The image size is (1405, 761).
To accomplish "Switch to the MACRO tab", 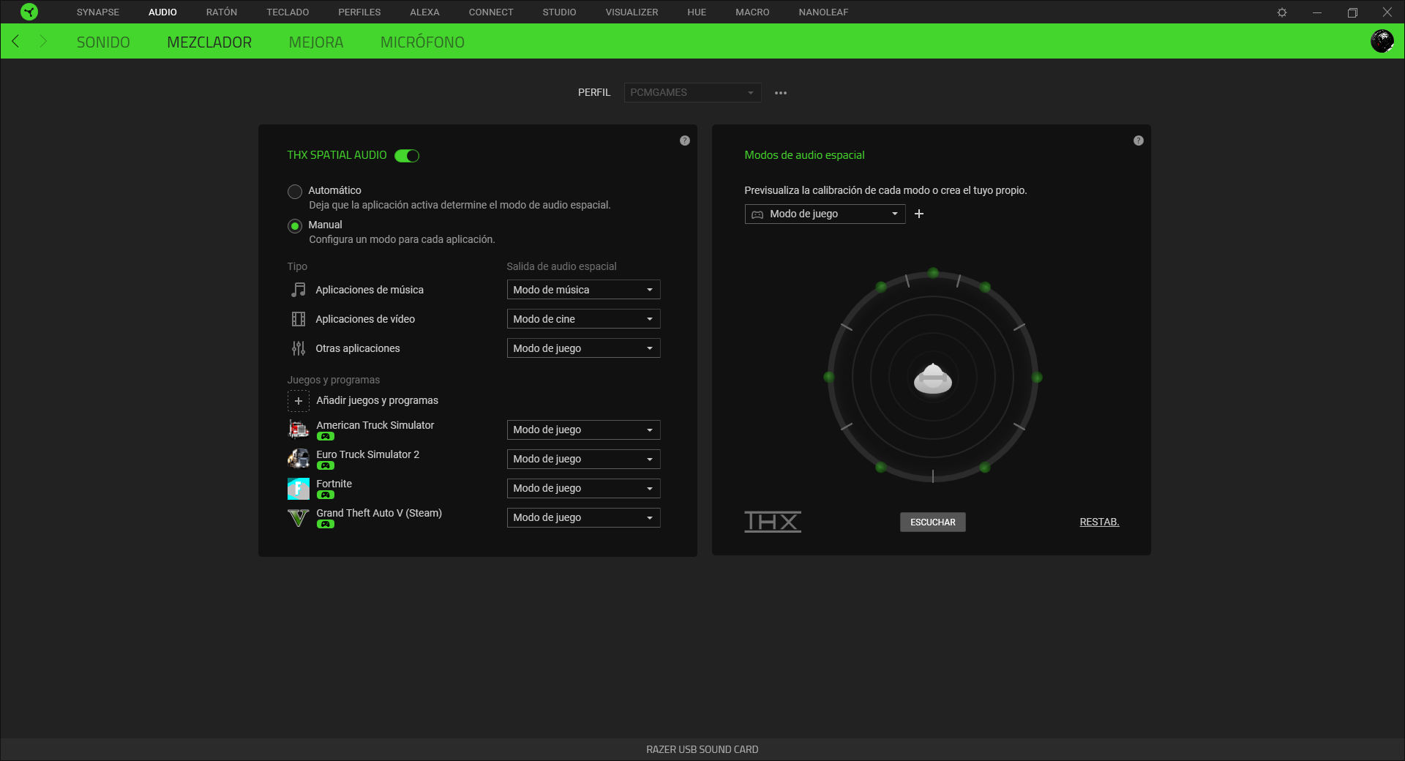I will point(752,12).
